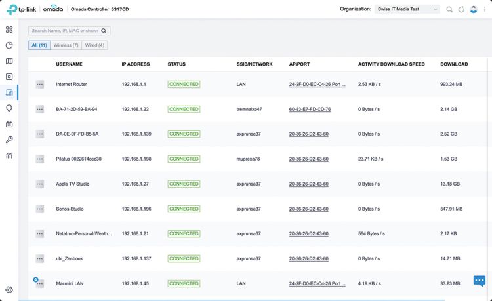Open actions menu for Netatmo-Personal-Weath row
Image resolution: width=492 pixels, height=301 pixels.
click(x=39, y=233)
